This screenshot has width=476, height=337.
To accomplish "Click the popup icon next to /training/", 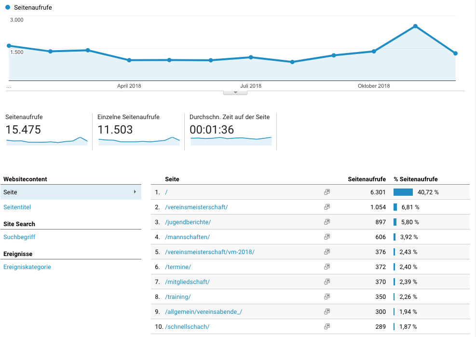I will (327, 297).
